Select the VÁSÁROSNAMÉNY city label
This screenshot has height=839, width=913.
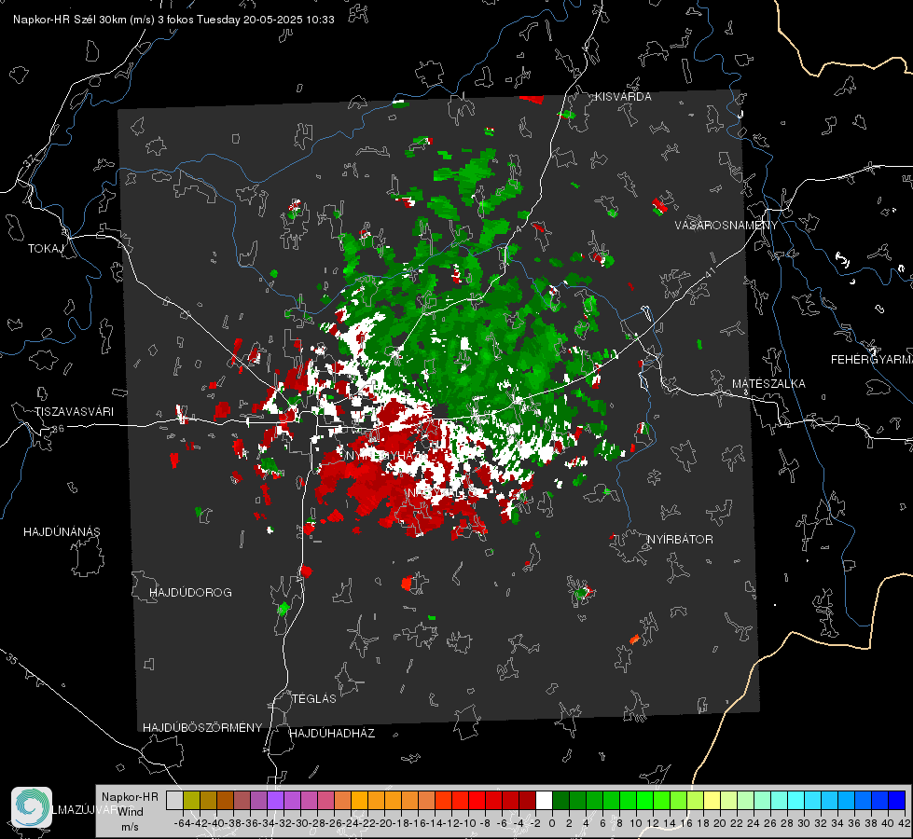point(726,226)
